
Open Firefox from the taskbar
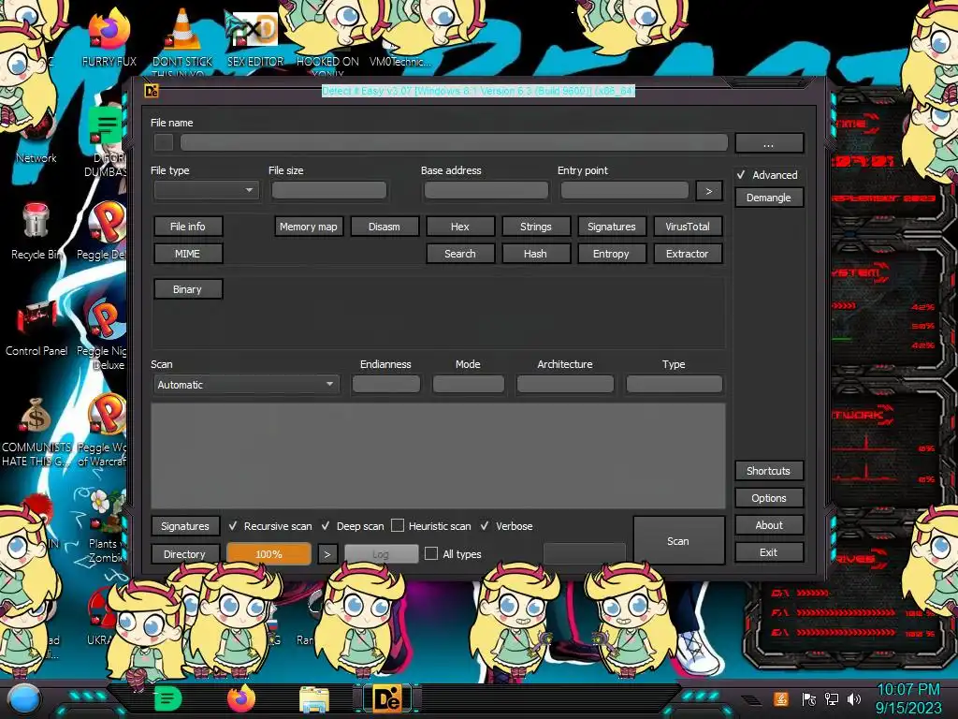point(241,698)
